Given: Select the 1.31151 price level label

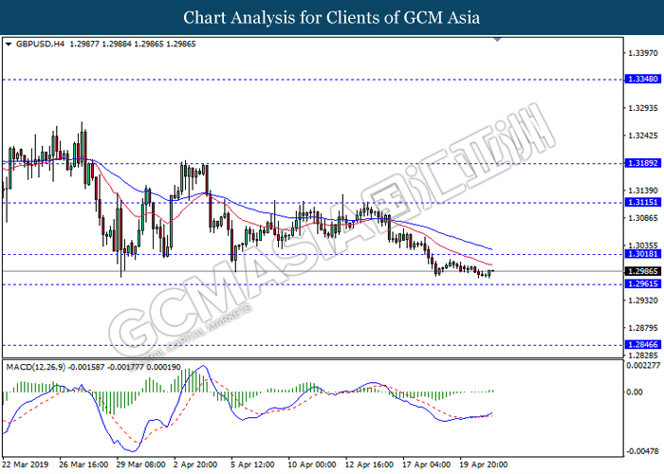Looking at the screenshot, I should [x=642, y=203].
